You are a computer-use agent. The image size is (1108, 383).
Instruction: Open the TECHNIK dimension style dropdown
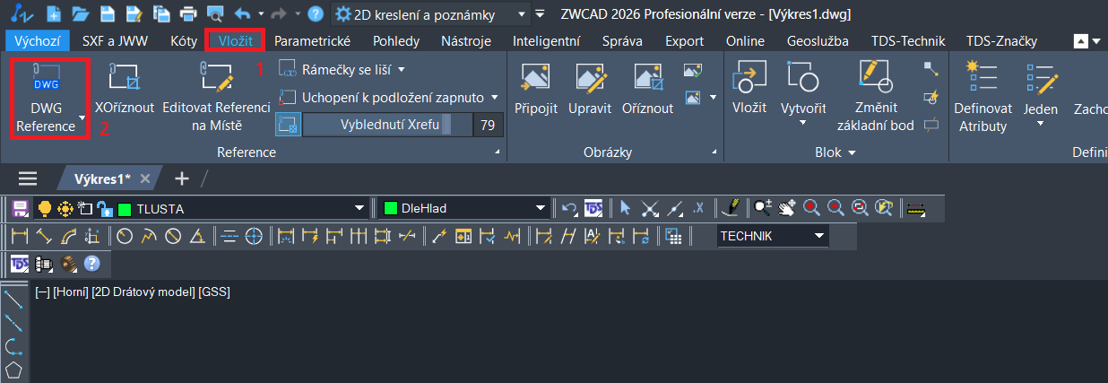[819, 236]
